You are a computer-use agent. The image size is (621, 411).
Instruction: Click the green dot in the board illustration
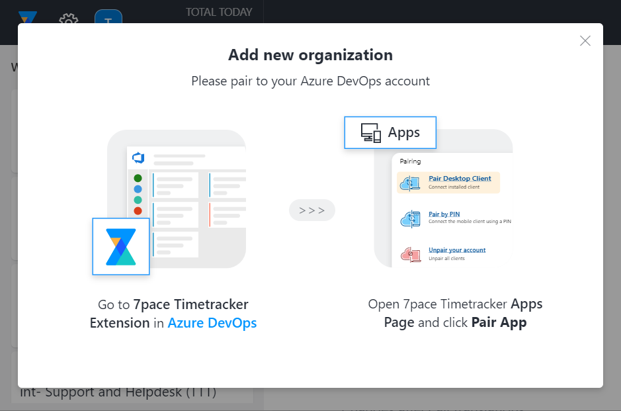(138, 178)
